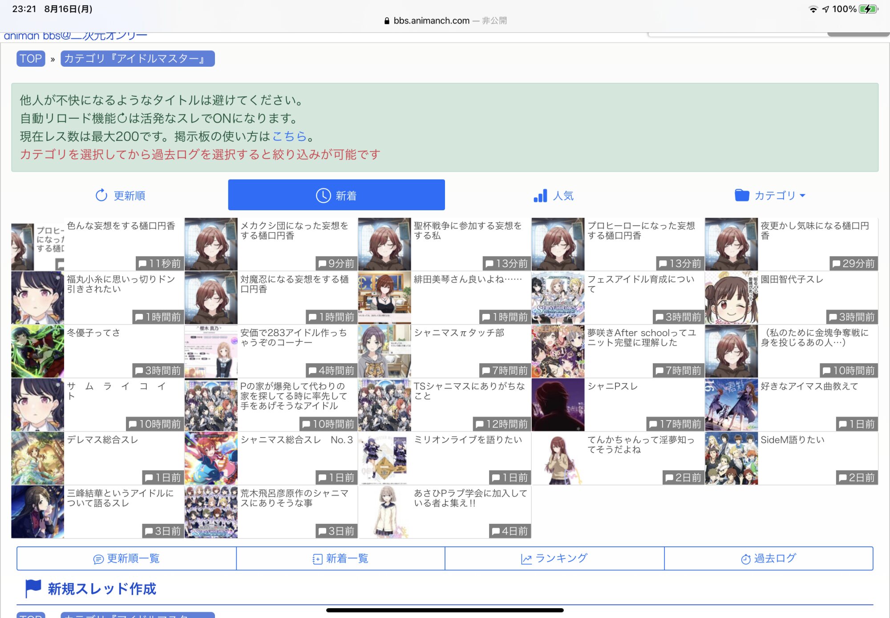Open the 過去ログ archive button
The height and width of the screenshot is (618, 890).
(769, 558)
